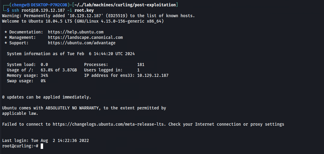The image size is (324, 154).
Task: Open the https://landscape.canonical.com management link
Action: pos(85,37)
